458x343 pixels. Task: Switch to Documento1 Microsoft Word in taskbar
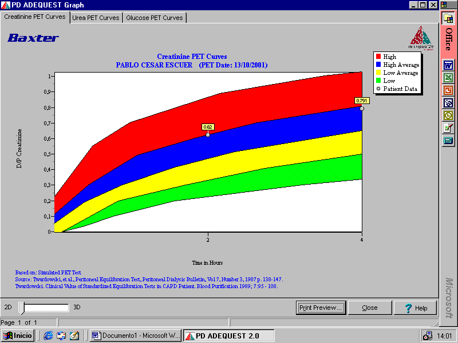point(135,336)
